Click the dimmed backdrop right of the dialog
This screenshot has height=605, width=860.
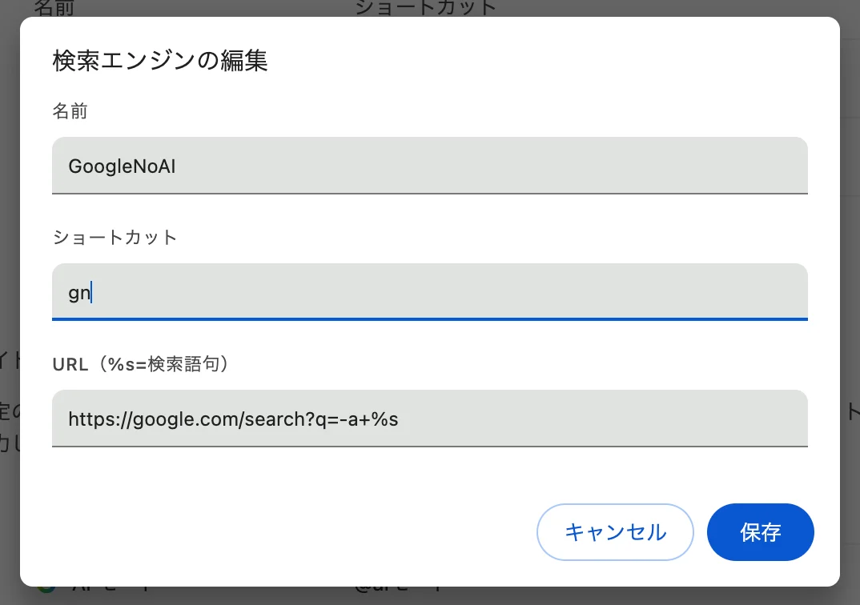tap(850, 302)
